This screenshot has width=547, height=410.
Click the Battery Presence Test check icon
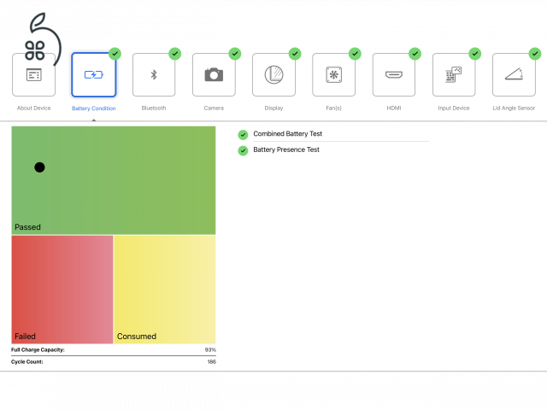243,150
